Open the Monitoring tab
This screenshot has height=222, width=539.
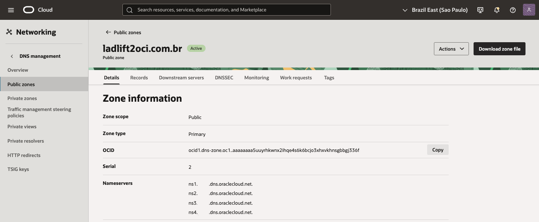[257, 78]
